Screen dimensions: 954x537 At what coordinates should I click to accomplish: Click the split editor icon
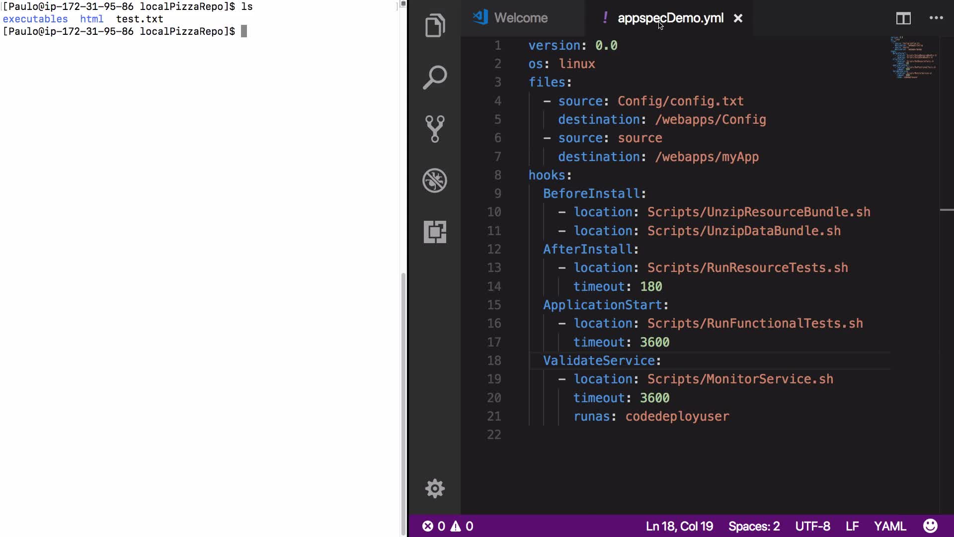point(903,18)
